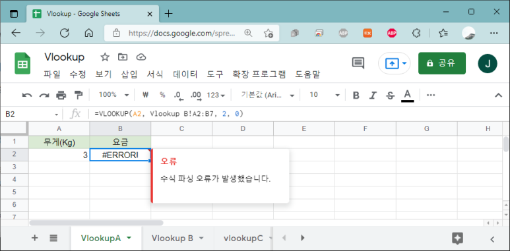This screenshot has height=251, width=510.
Task: Open dropdown next to present button
Action: pos(404,63)
